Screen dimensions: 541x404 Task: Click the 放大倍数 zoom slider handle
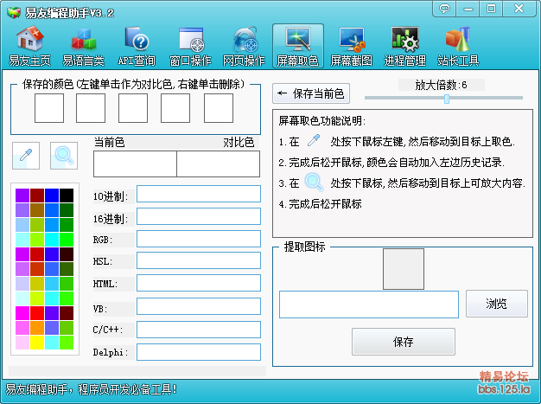[x=447, y=99]
